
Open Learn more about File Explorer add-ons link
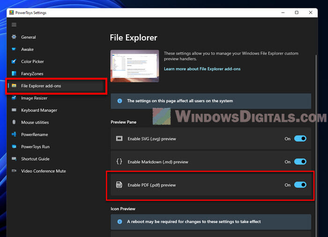point(202,69)
